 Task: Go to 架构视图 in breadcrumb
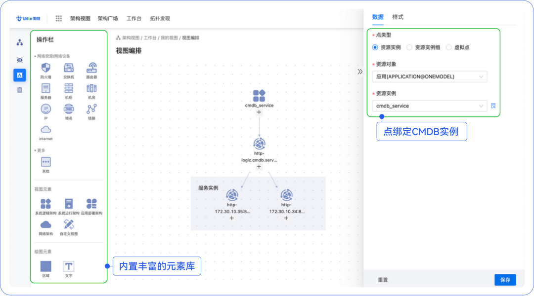click(x=131, y=37)
